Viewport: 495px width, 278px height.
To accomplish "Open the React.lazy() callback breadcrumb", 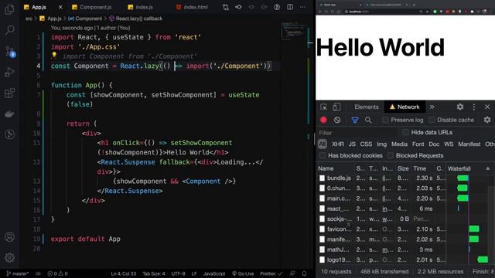I will point(135,19).
